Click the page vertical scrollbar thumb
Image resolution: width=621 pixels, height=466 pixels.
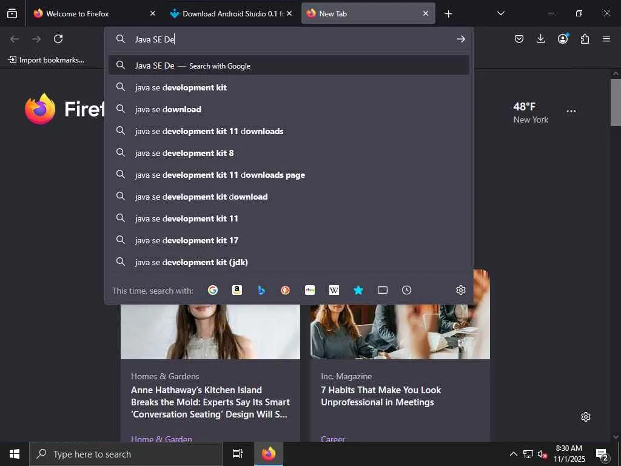[x=616, y=102]
